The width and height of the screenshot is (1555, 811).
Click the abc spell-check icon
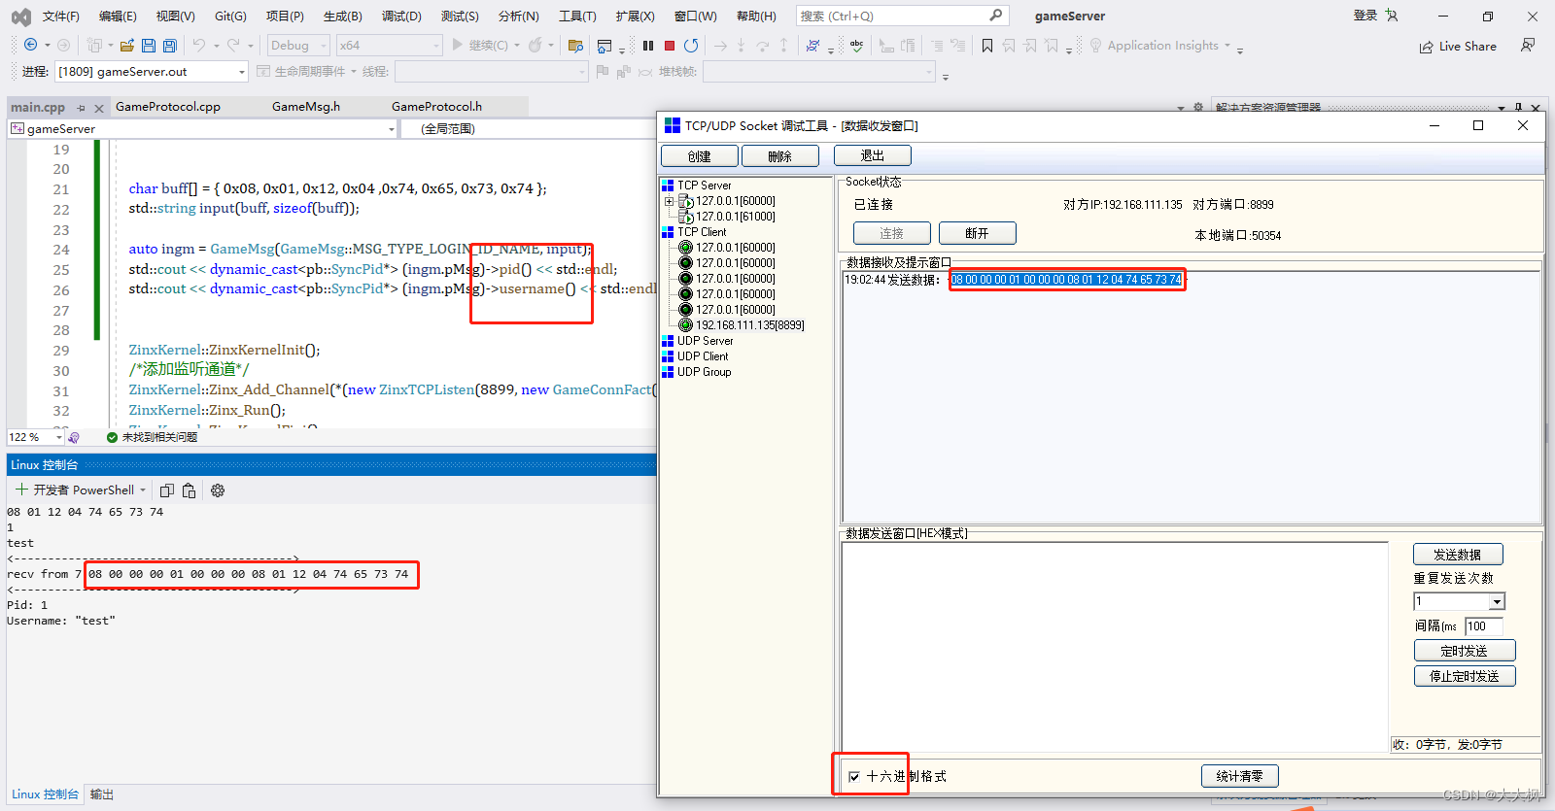[x=856, y=45]
